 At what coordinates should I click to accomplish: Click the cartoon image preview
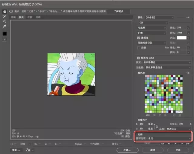coord(71,74)
